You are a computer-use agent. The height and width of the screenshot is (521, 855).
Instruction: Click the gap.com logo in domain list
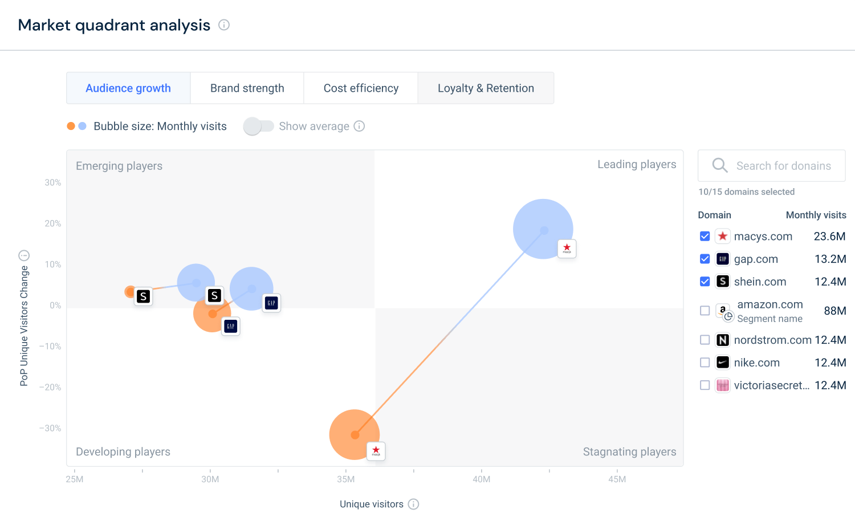point(723,259)
